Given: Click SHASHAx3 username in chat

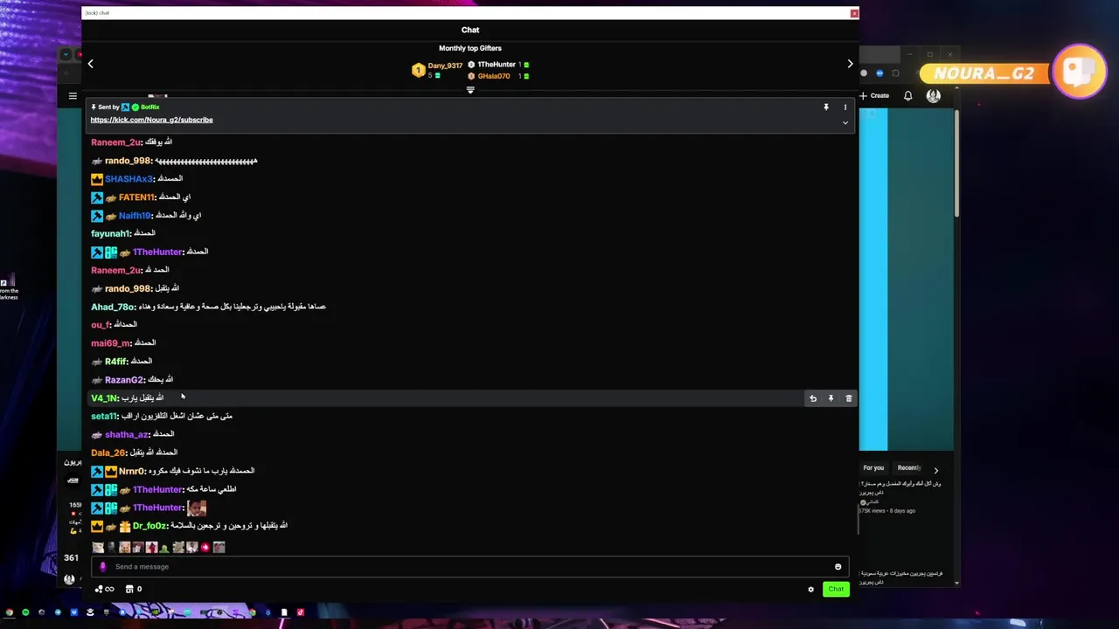Looking at the screenshot, I should coord(129,179).
